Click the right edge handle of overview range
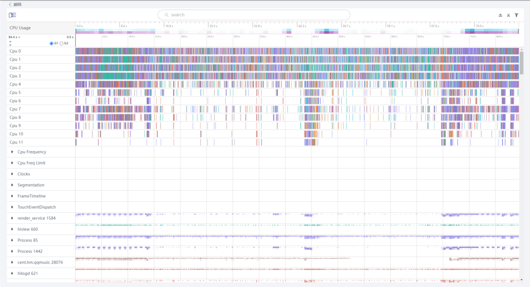 point(518,31)
